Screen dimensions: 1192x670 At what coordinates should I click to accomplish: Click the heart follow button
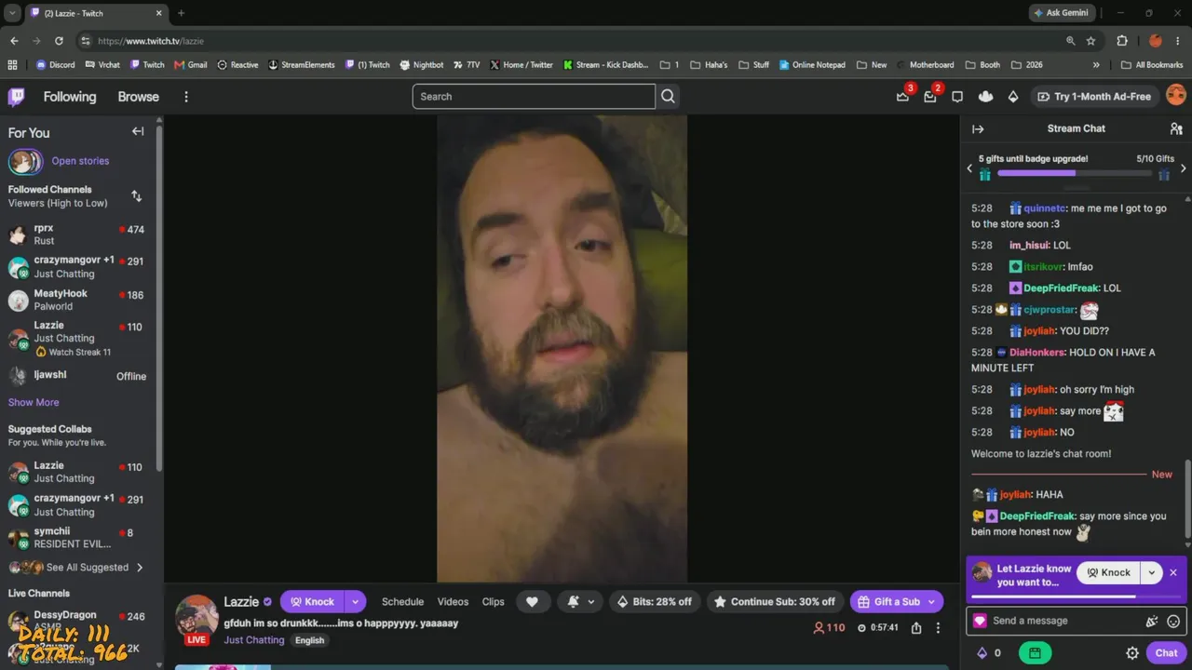532,602
